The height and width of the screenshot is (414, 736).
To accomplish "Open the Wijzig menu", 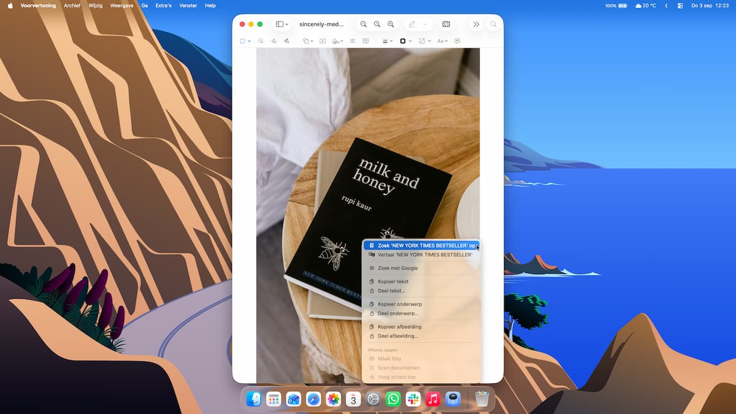I will [96, 6].
